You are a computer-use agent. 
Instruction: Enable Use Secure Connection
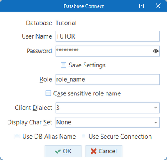point(83,137)
